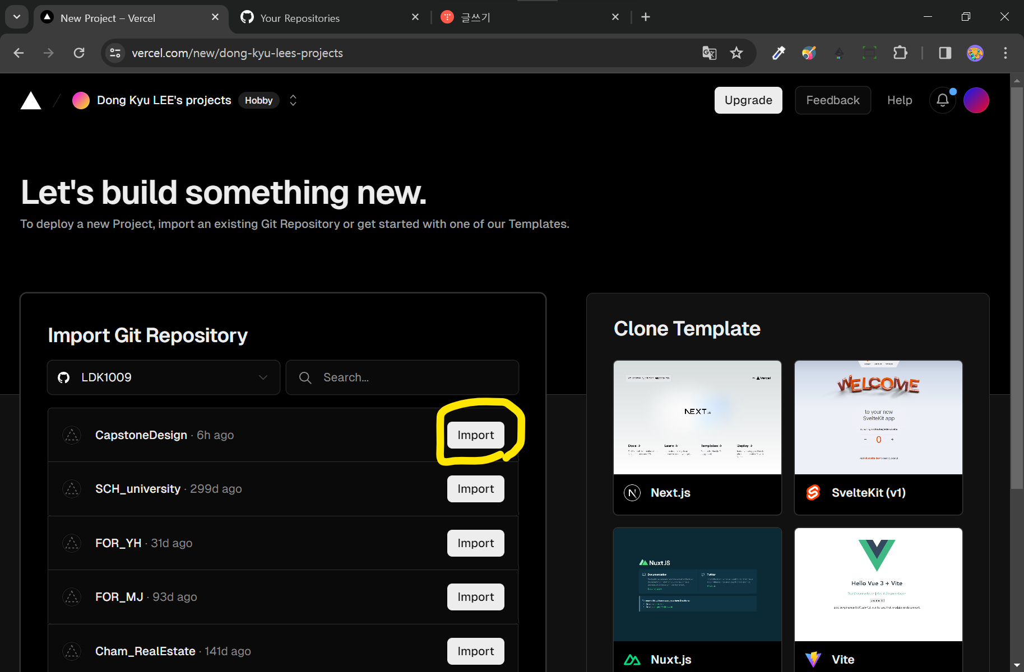Viewport: 1024px width, 672px height.
Task: Select the FOR_YH repository name
Action: 118,543
